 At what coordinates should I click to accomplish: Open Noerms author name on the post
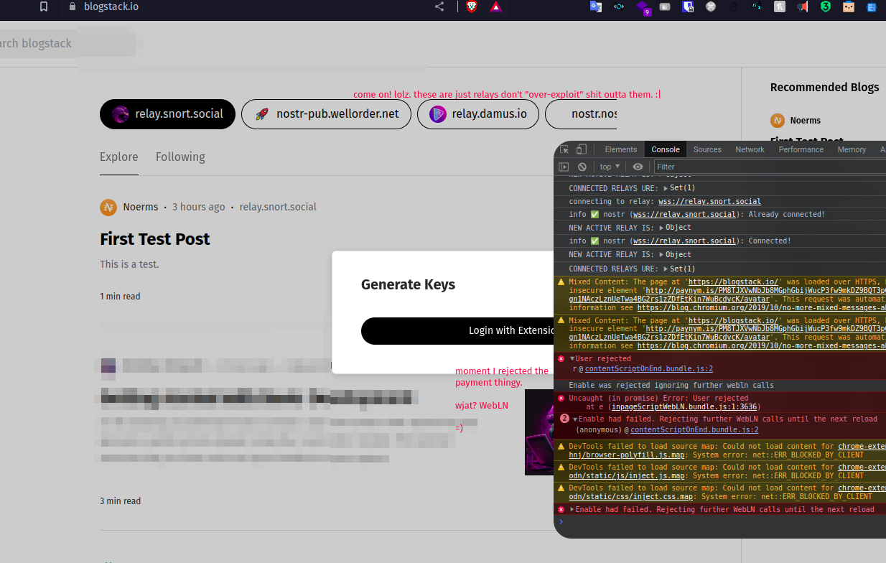[141, 207]
